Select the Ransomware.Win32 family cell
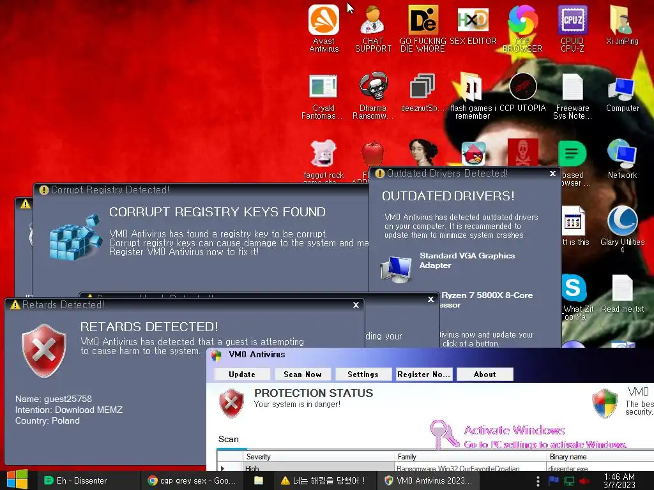The height and width of the screenshot is (490, 654). pos(471,468)
